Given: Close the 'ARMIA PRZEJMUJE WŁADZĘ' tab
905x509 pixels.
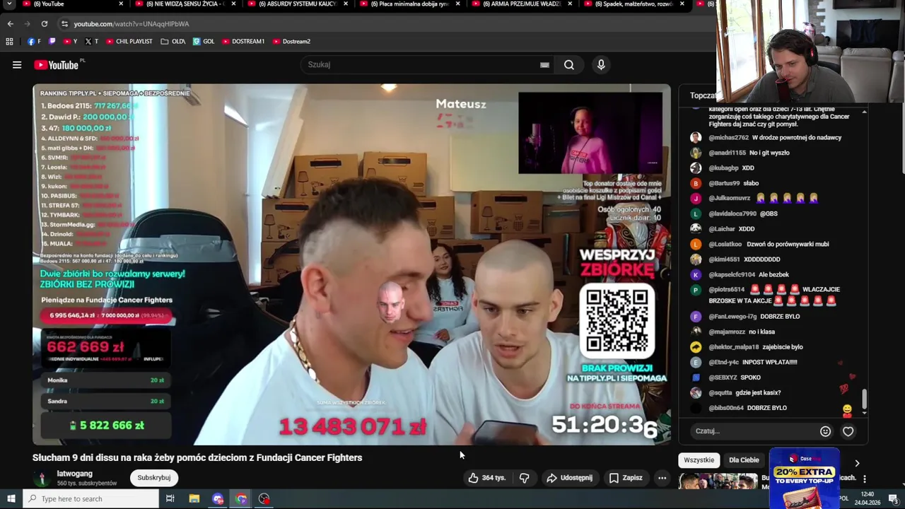Looking at the screenshot, I should click(x=570, y=4).
